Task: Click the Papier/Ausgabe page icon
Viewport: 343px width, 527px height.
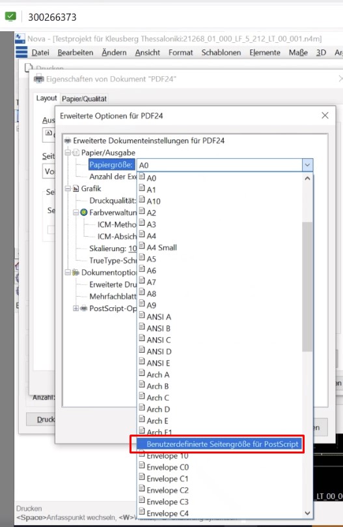Action: click(x=76, y=153)
